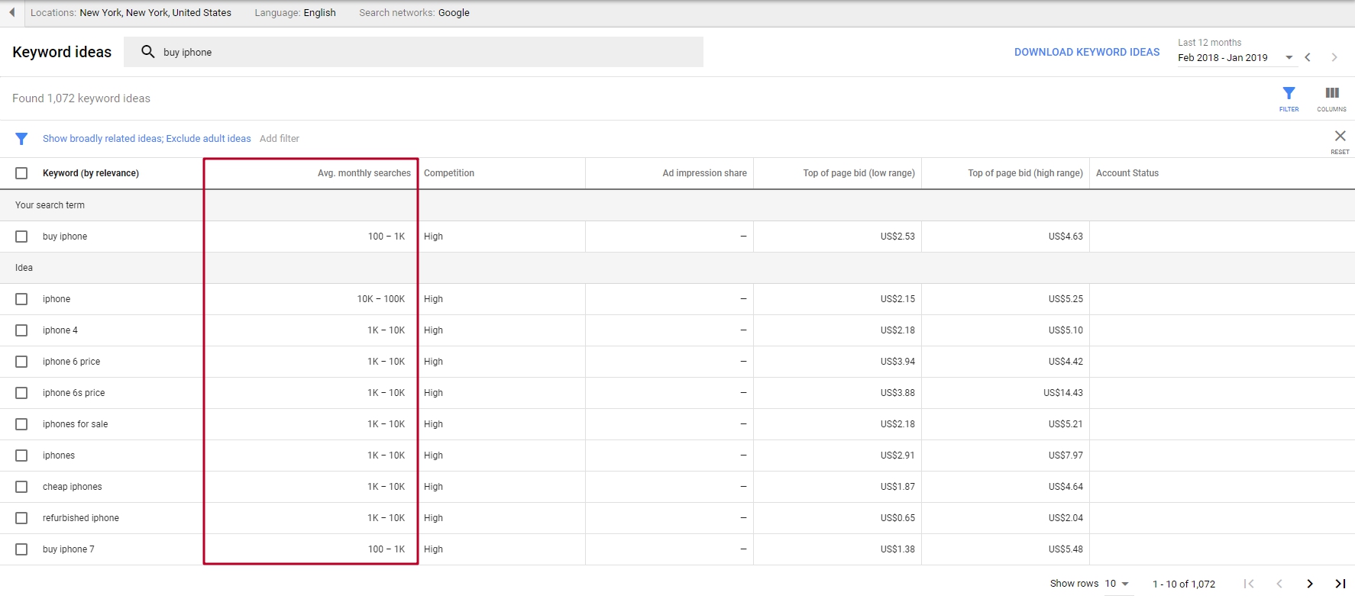Check the 'iphone' keyword box
Image resolution: width=1355 pixels, height=602 pixels.
point(21,299)
